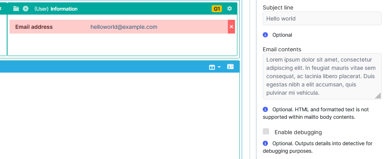Click the empty blue panel header bar
386x159 pixels.
point(103,67)
